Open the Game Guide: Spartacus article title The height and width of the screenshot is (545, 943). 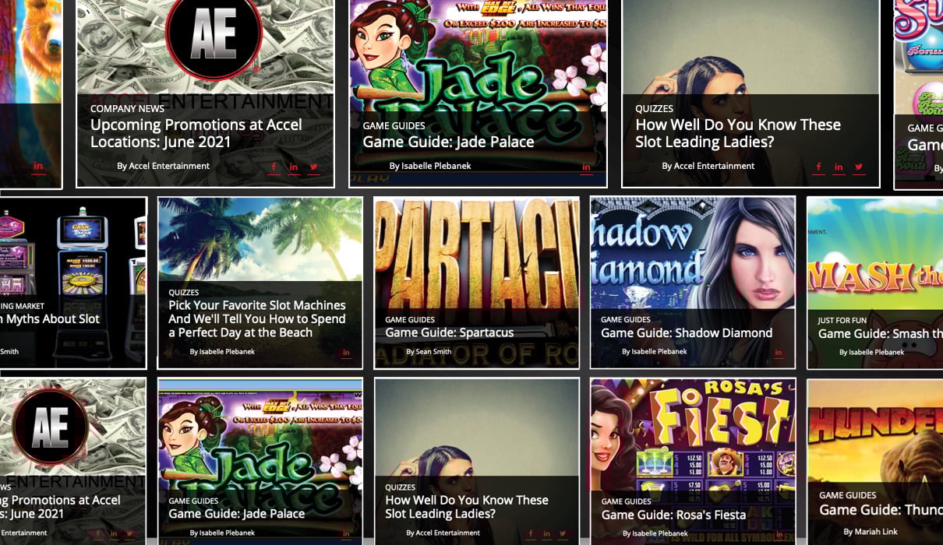(449, 333)
